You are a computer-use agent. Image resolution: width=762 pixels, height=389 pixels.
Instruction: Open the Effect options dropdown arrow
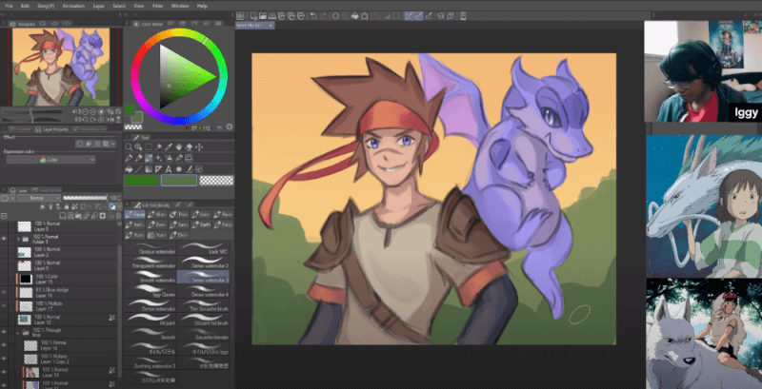(x=113, y=144)
